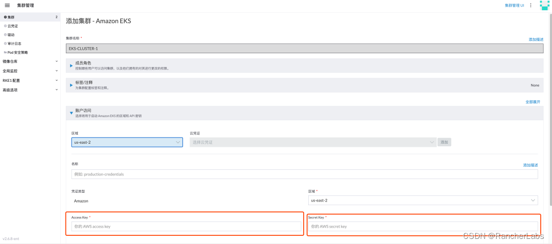Click the Amazon credential type text
The height and width of the screenshot is (244, 552).
tap(81, 201)
